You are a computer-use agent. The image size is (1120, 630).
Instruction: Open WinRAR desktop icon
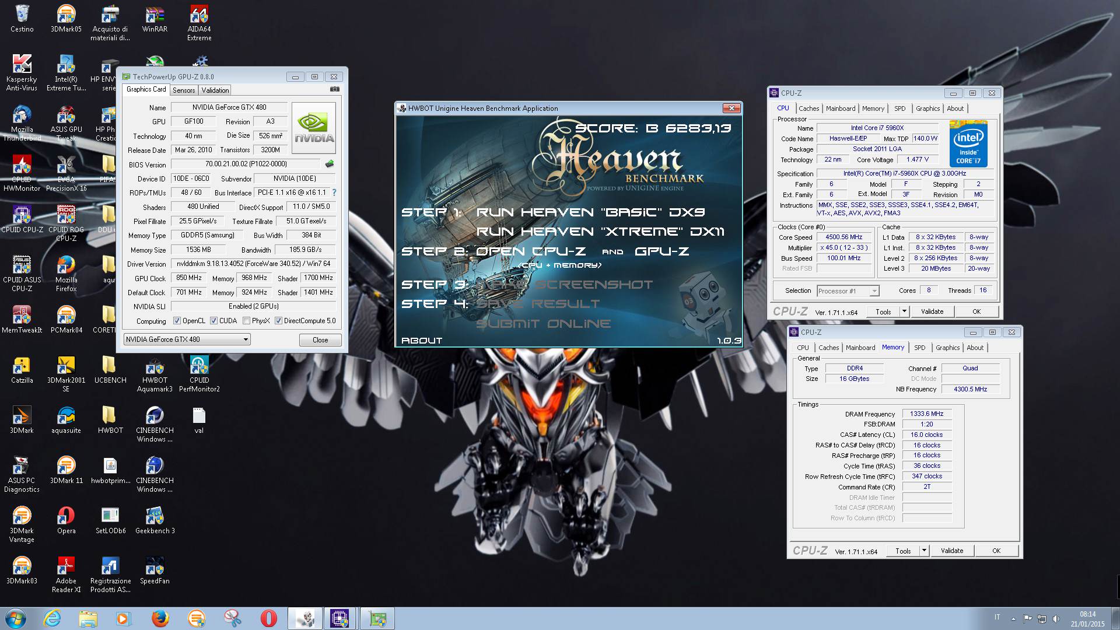pos(155,17)
